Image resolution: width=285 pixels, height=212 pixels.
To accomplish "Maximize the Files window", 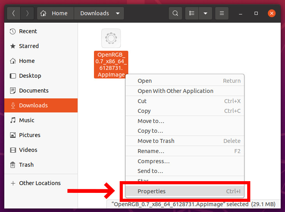I will coord(256,13).
